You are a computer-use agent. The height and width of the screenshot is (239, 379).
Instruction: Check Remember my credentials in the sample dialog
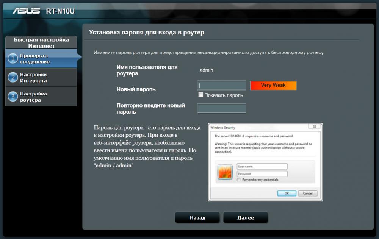coord(238,180)
